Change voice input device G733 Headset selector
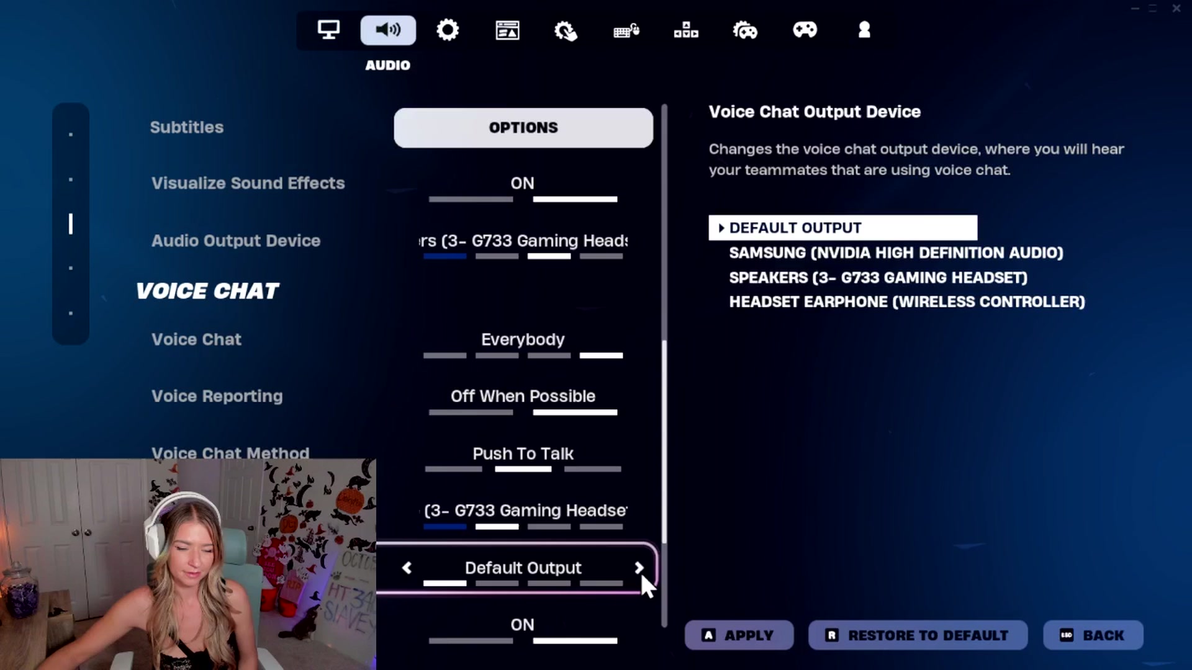This screenshot has height=670, width=1192. 523,516
